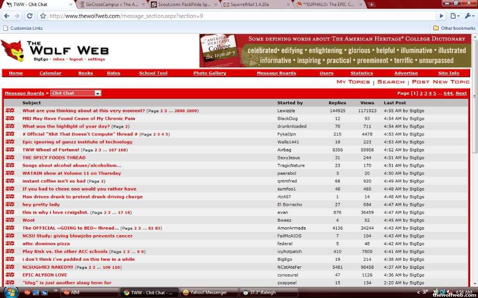The height and width of the screenshot is (298, 478).
Task: Switch to the GoCrossCampus tab
Action: 111,5
